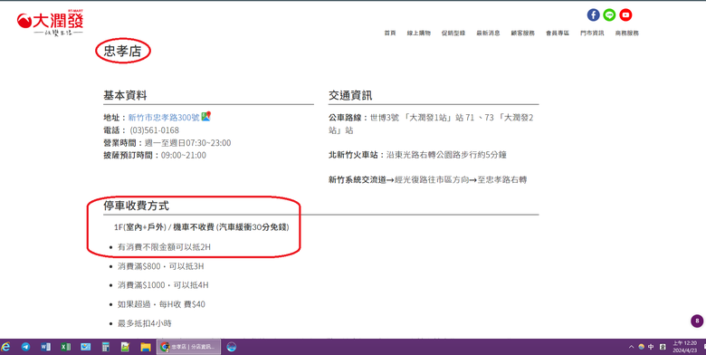Click bullet 消費滿$1000，可以抵4H
The width and height of the screenshot is (706, 355).
(x=163, y=285)
